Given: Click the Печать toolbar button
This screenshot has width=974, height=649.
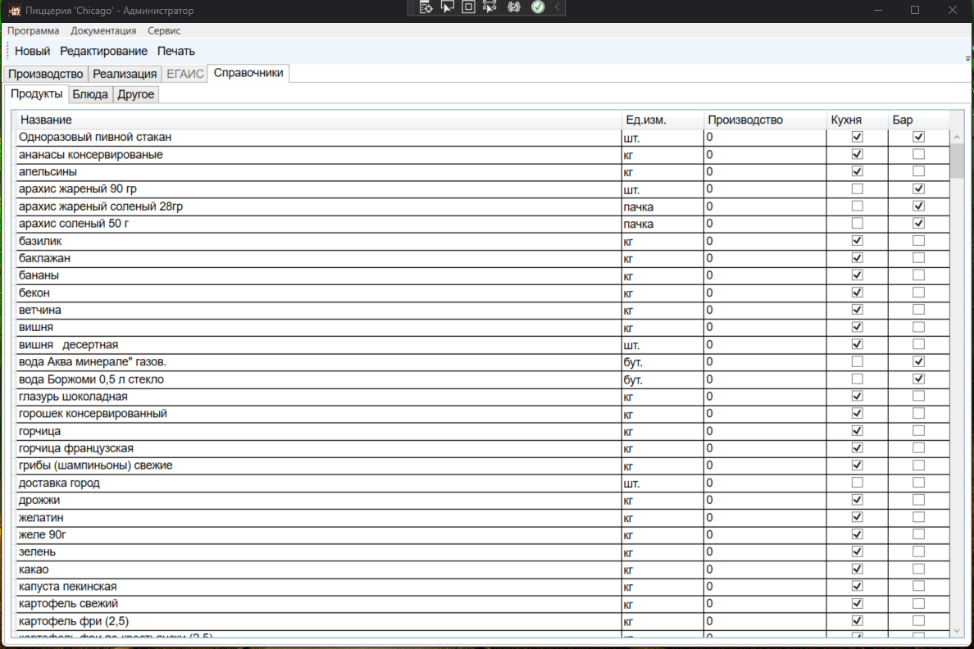Looking at the screenshot, I should point(175,51).
